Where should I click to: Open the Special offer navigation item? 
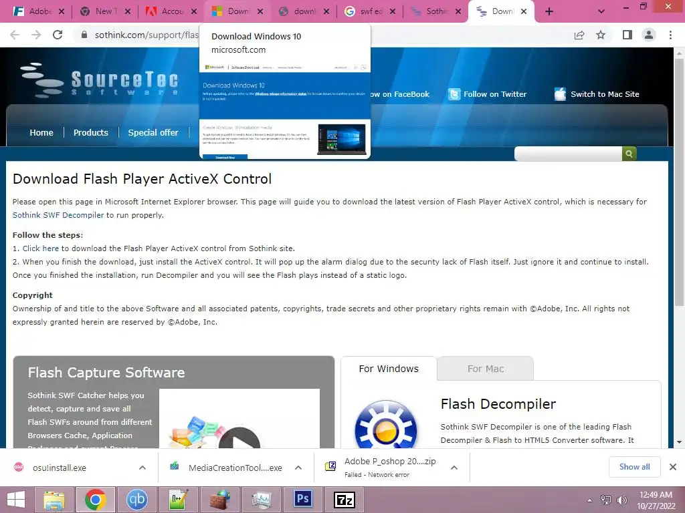point(153,133)
